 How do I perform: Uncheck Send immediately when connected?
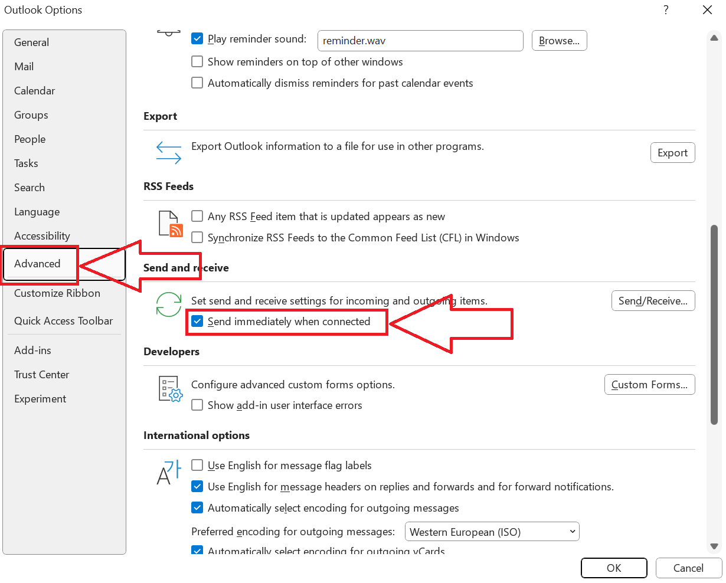click(x=198, y=322)
